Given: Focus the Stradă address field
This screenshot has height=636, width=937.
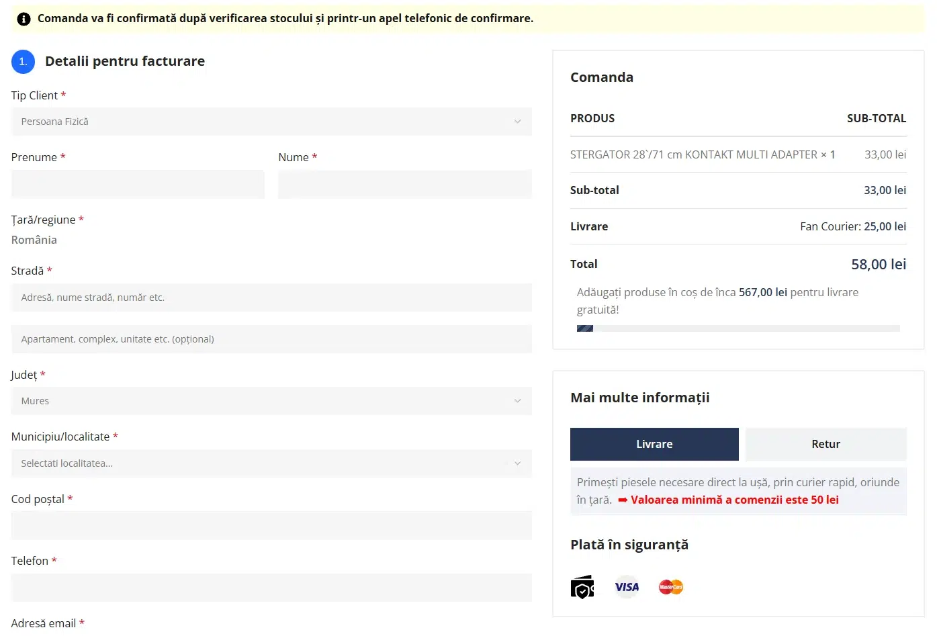Looking at the screenshot, I should pyautogui.click(x=271, y=298).
